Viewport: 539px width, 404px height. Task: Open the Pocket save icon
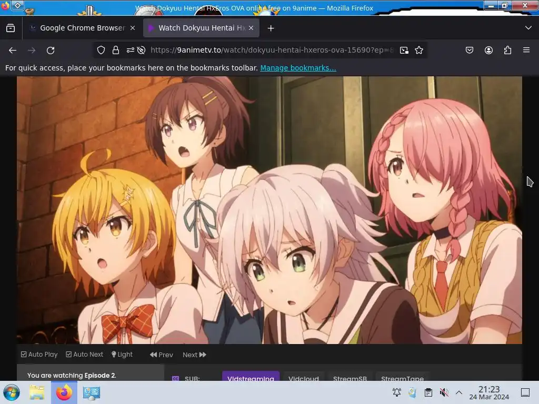pyautogui.click(x=469, y=50)
